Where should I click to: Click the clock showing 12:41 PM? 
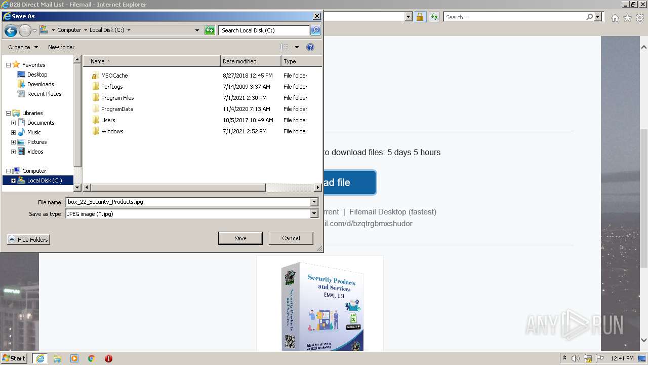[622, 358]
